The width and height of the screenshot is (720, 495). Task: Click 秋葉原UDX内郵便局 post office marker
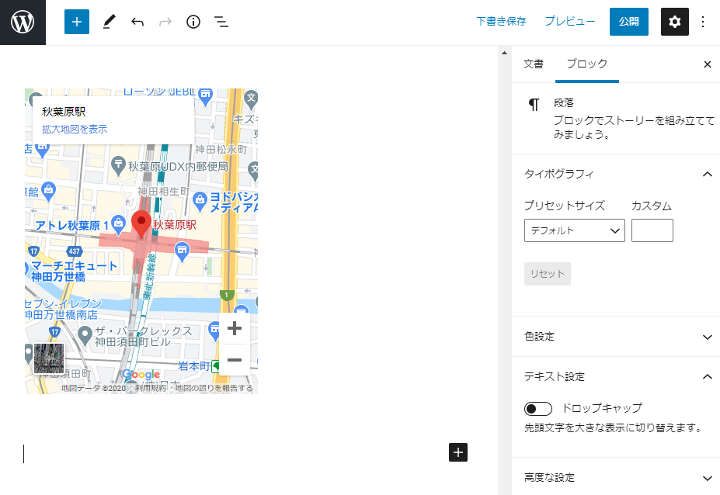(x=119, y=165)
